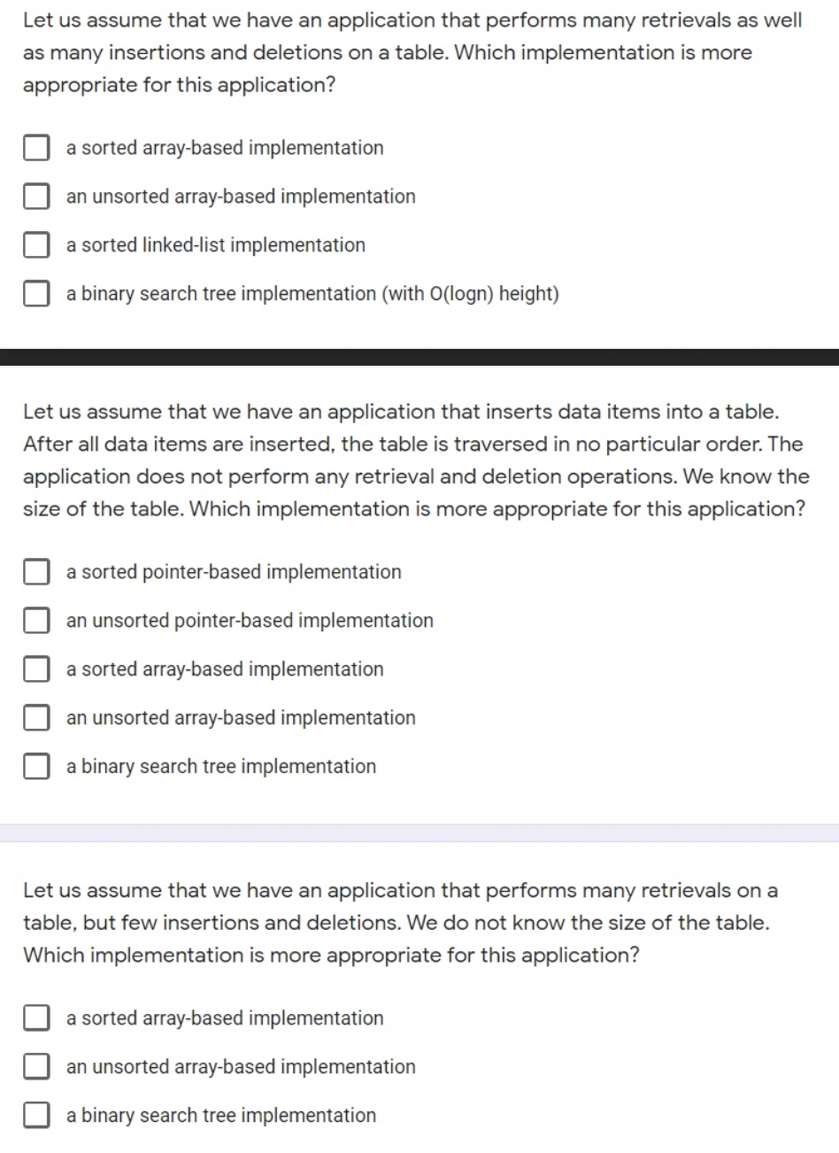Select 'an unsorted array-based implementation' in third question

click(35, 1067)
